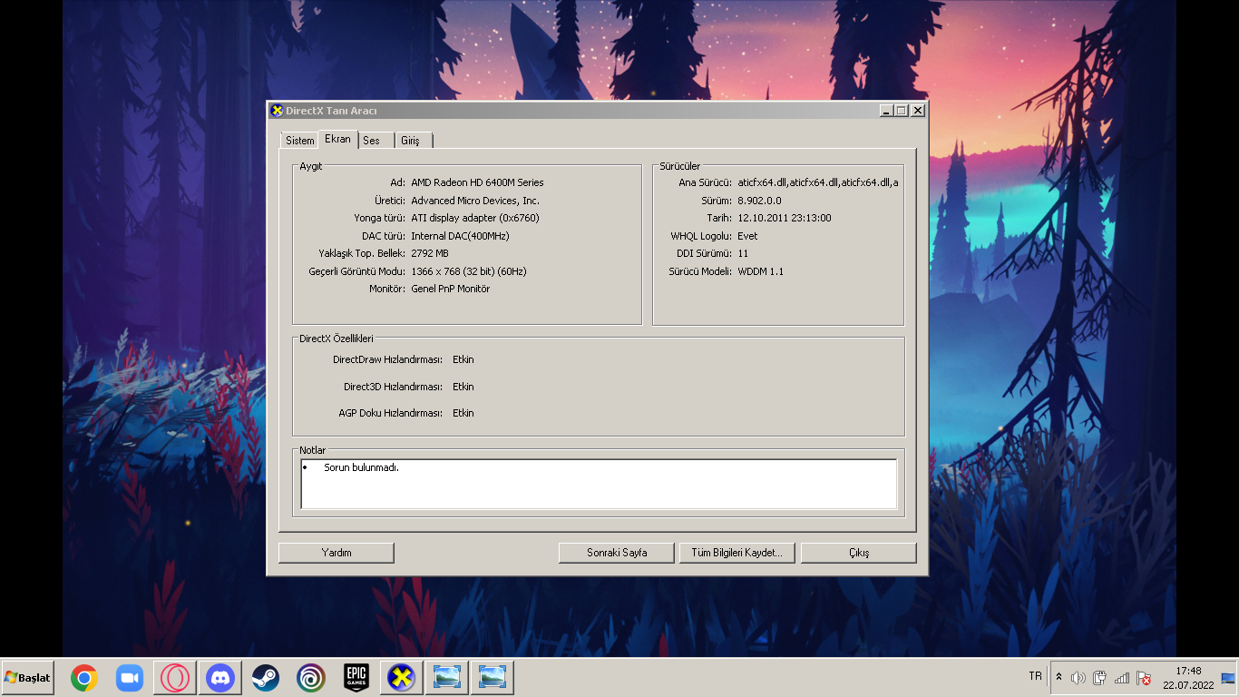Click the 'DirectDraw Hızlandırması:' label
The width and height of the screenshot is (1239, 697).
pos(387,359)
